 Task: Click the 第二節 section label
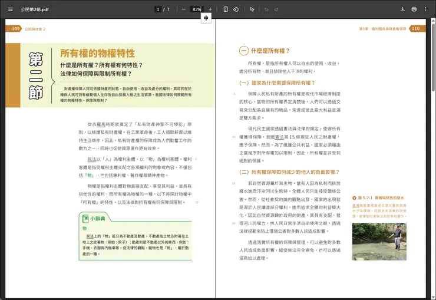(x=36, y=75)
